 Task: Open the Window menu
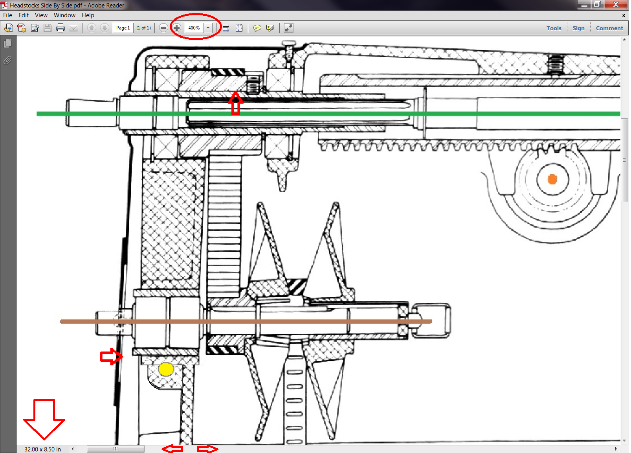pyautogui.click(x=64, y=15)
